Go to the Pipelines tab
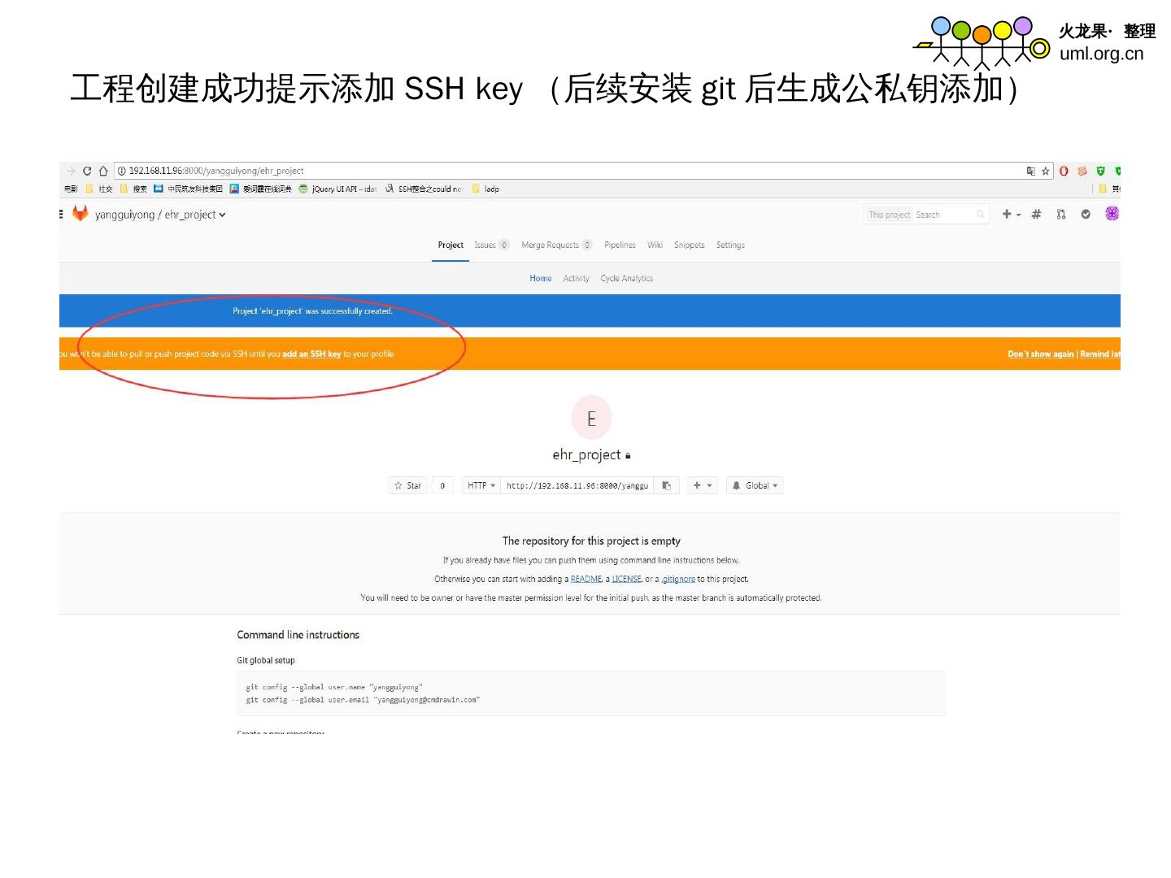 [620, 245]
